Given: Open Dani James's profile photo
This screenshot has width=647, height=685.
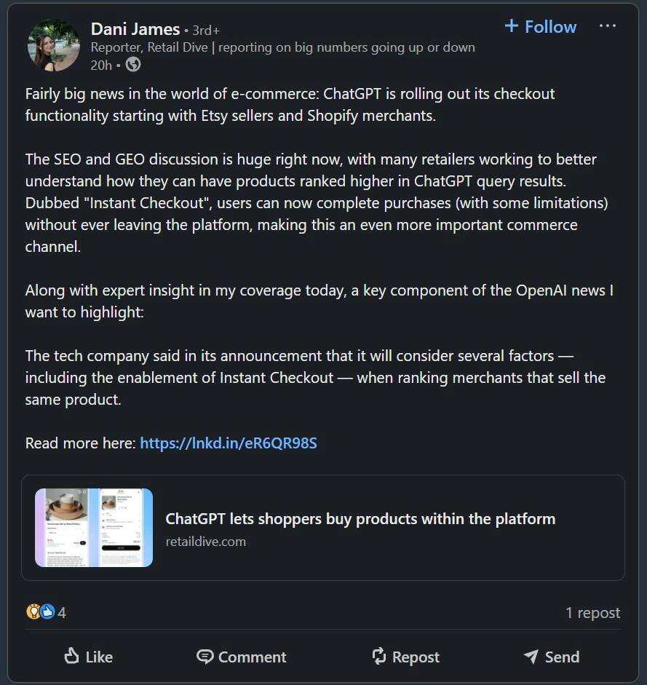Looking at the screenshot, I should [54, 45].
